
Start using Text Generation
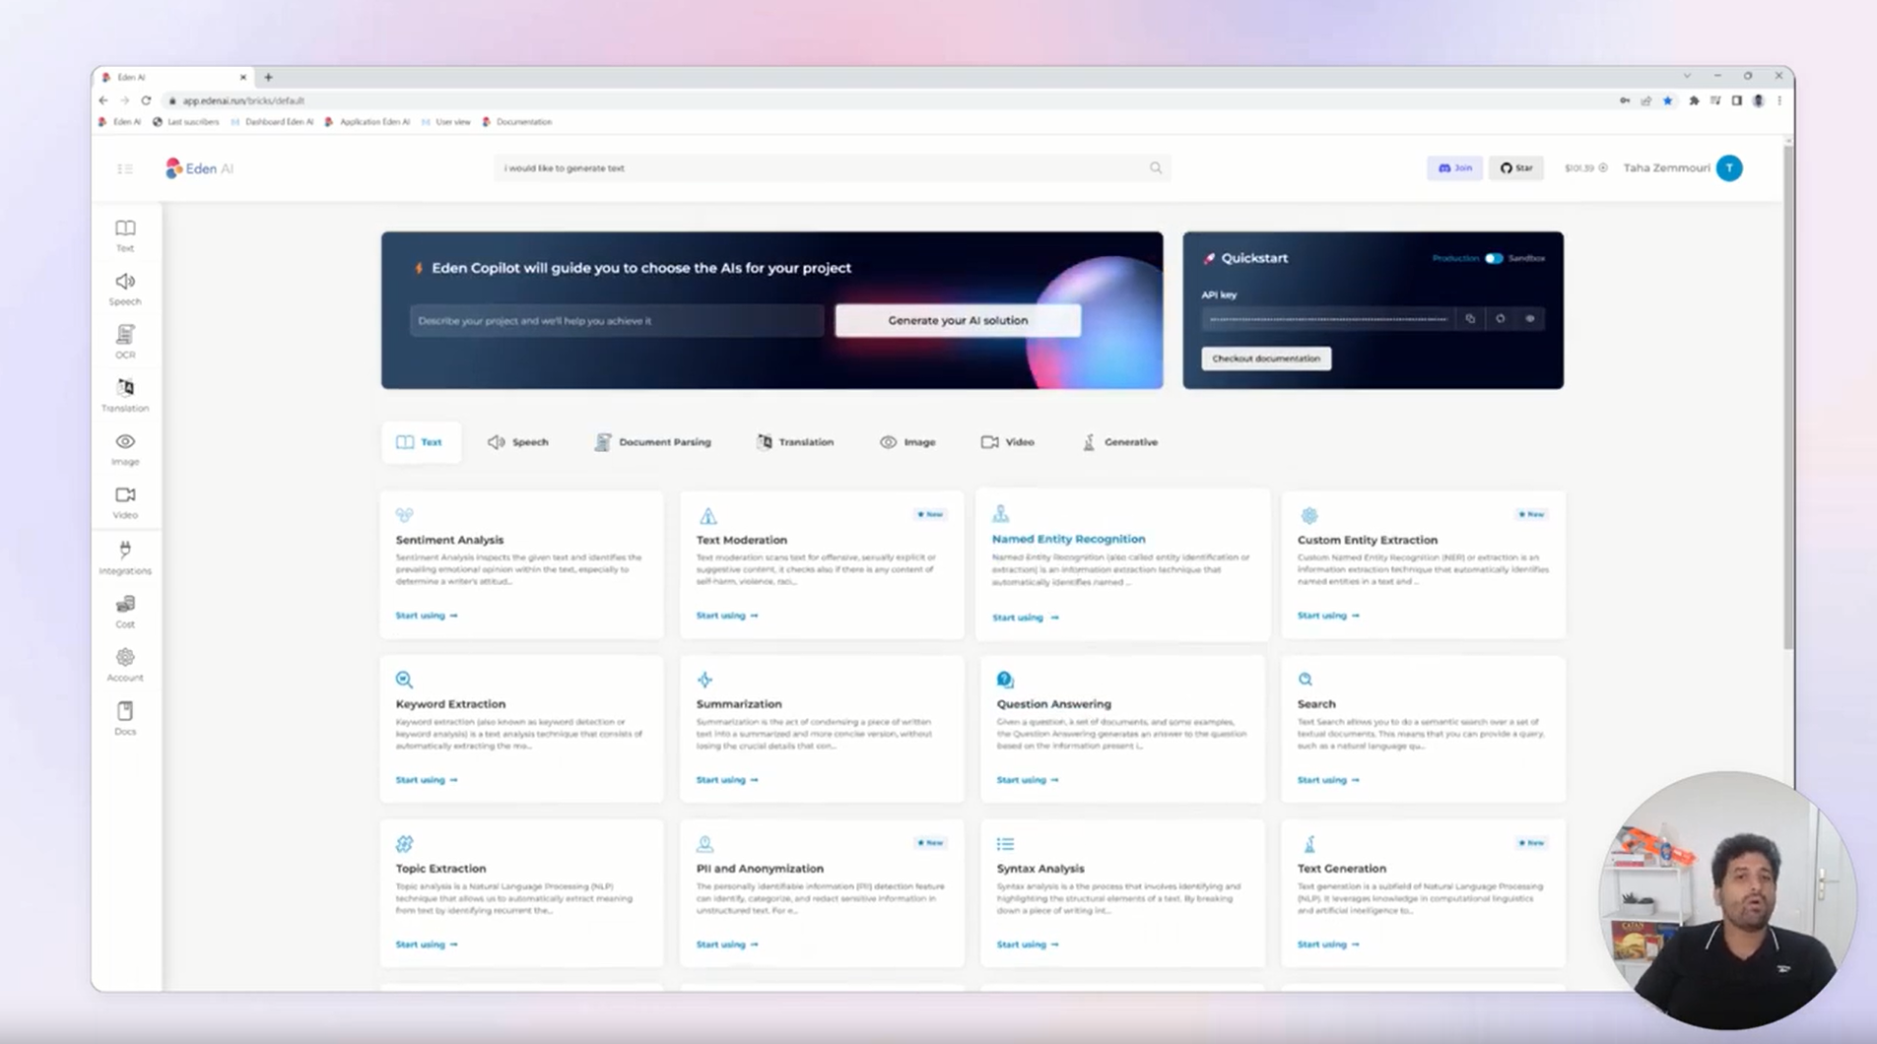click(x=1328, y=945)
